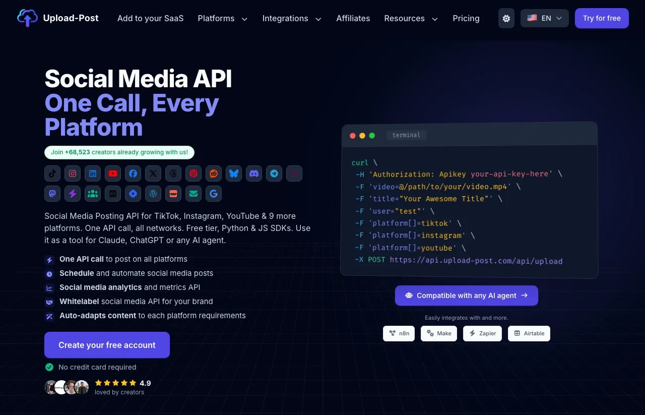645x415 pixels.
Task: Click the Google G icon
Action: coord(214,194)
